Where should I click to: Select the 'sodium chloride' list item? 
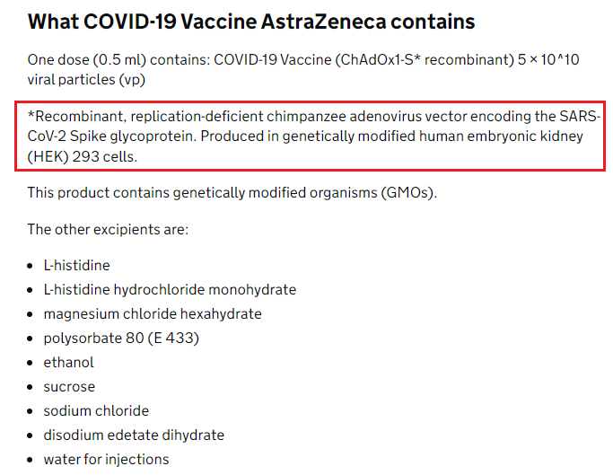[x=96, y=411]
